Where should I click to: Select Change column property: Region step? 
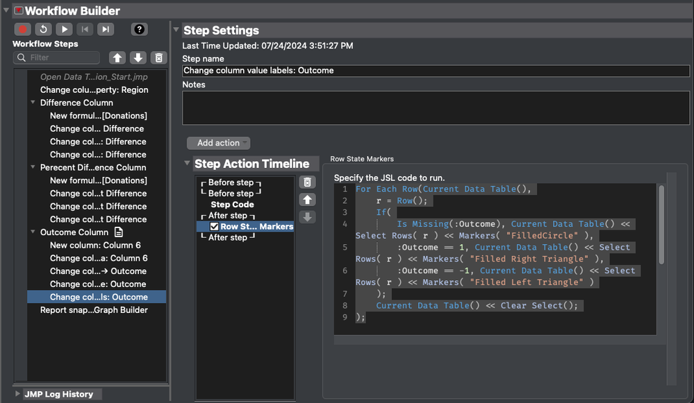[x=94, y=89]
